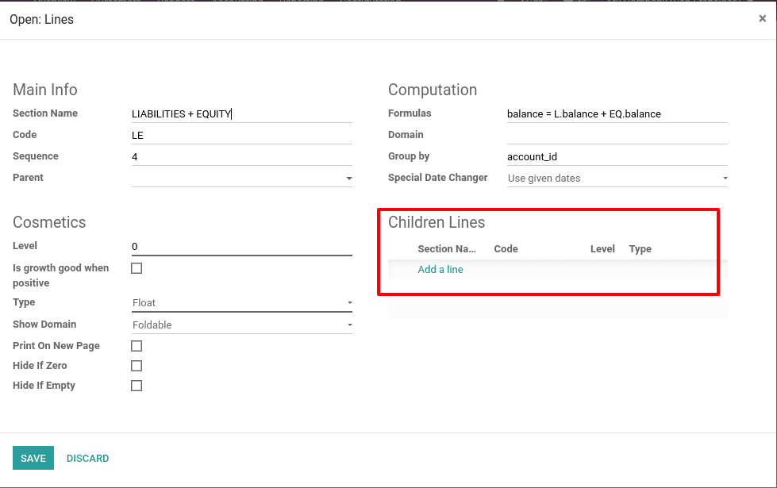Sort by Type column header in Children Lines
The height and width of the screenshot is (488, 777).
pyautogui.click(x=640, y=248)
